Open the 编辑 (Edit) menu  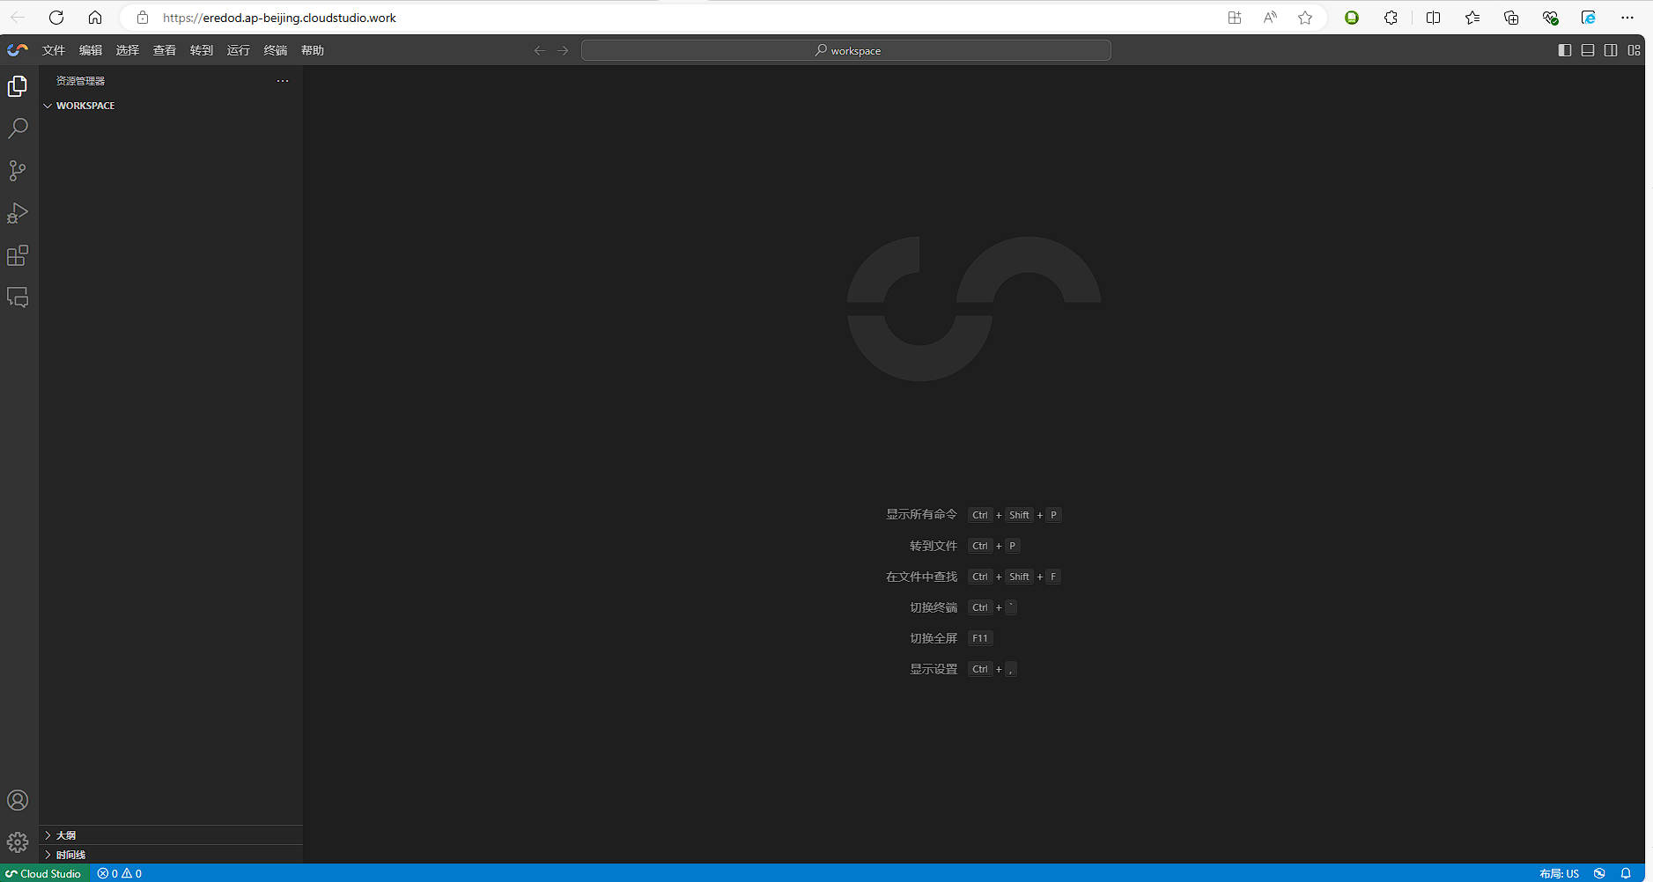point(91,50)
